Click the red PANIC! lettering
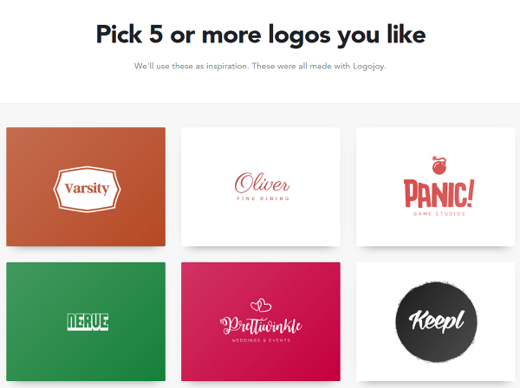 439,193
